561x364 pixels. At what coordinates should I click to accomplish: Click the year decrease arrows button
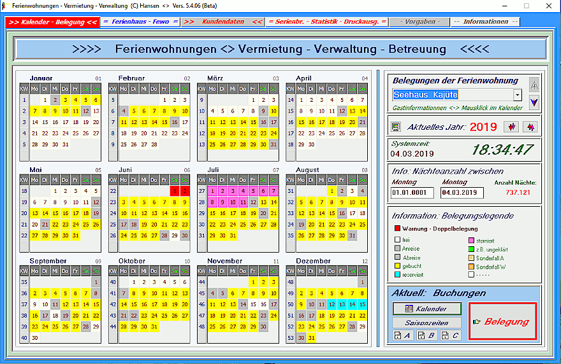coord(511,127)
